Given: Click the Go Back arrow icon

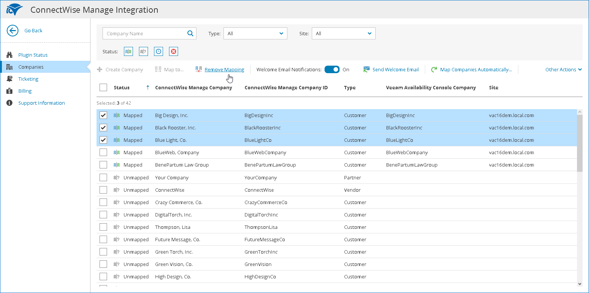Looking at the screenshot, I should (12, 31).
